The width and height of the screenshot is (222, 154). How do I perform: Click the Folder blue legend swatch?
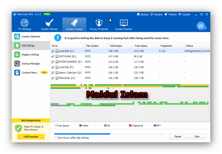pyautogui.click(x=80, y=125)
